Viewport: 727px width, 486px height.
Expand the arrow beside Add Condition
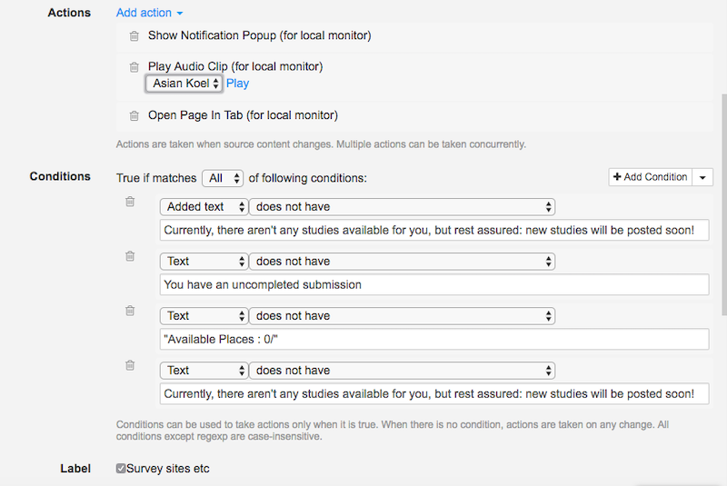(703, 177)
